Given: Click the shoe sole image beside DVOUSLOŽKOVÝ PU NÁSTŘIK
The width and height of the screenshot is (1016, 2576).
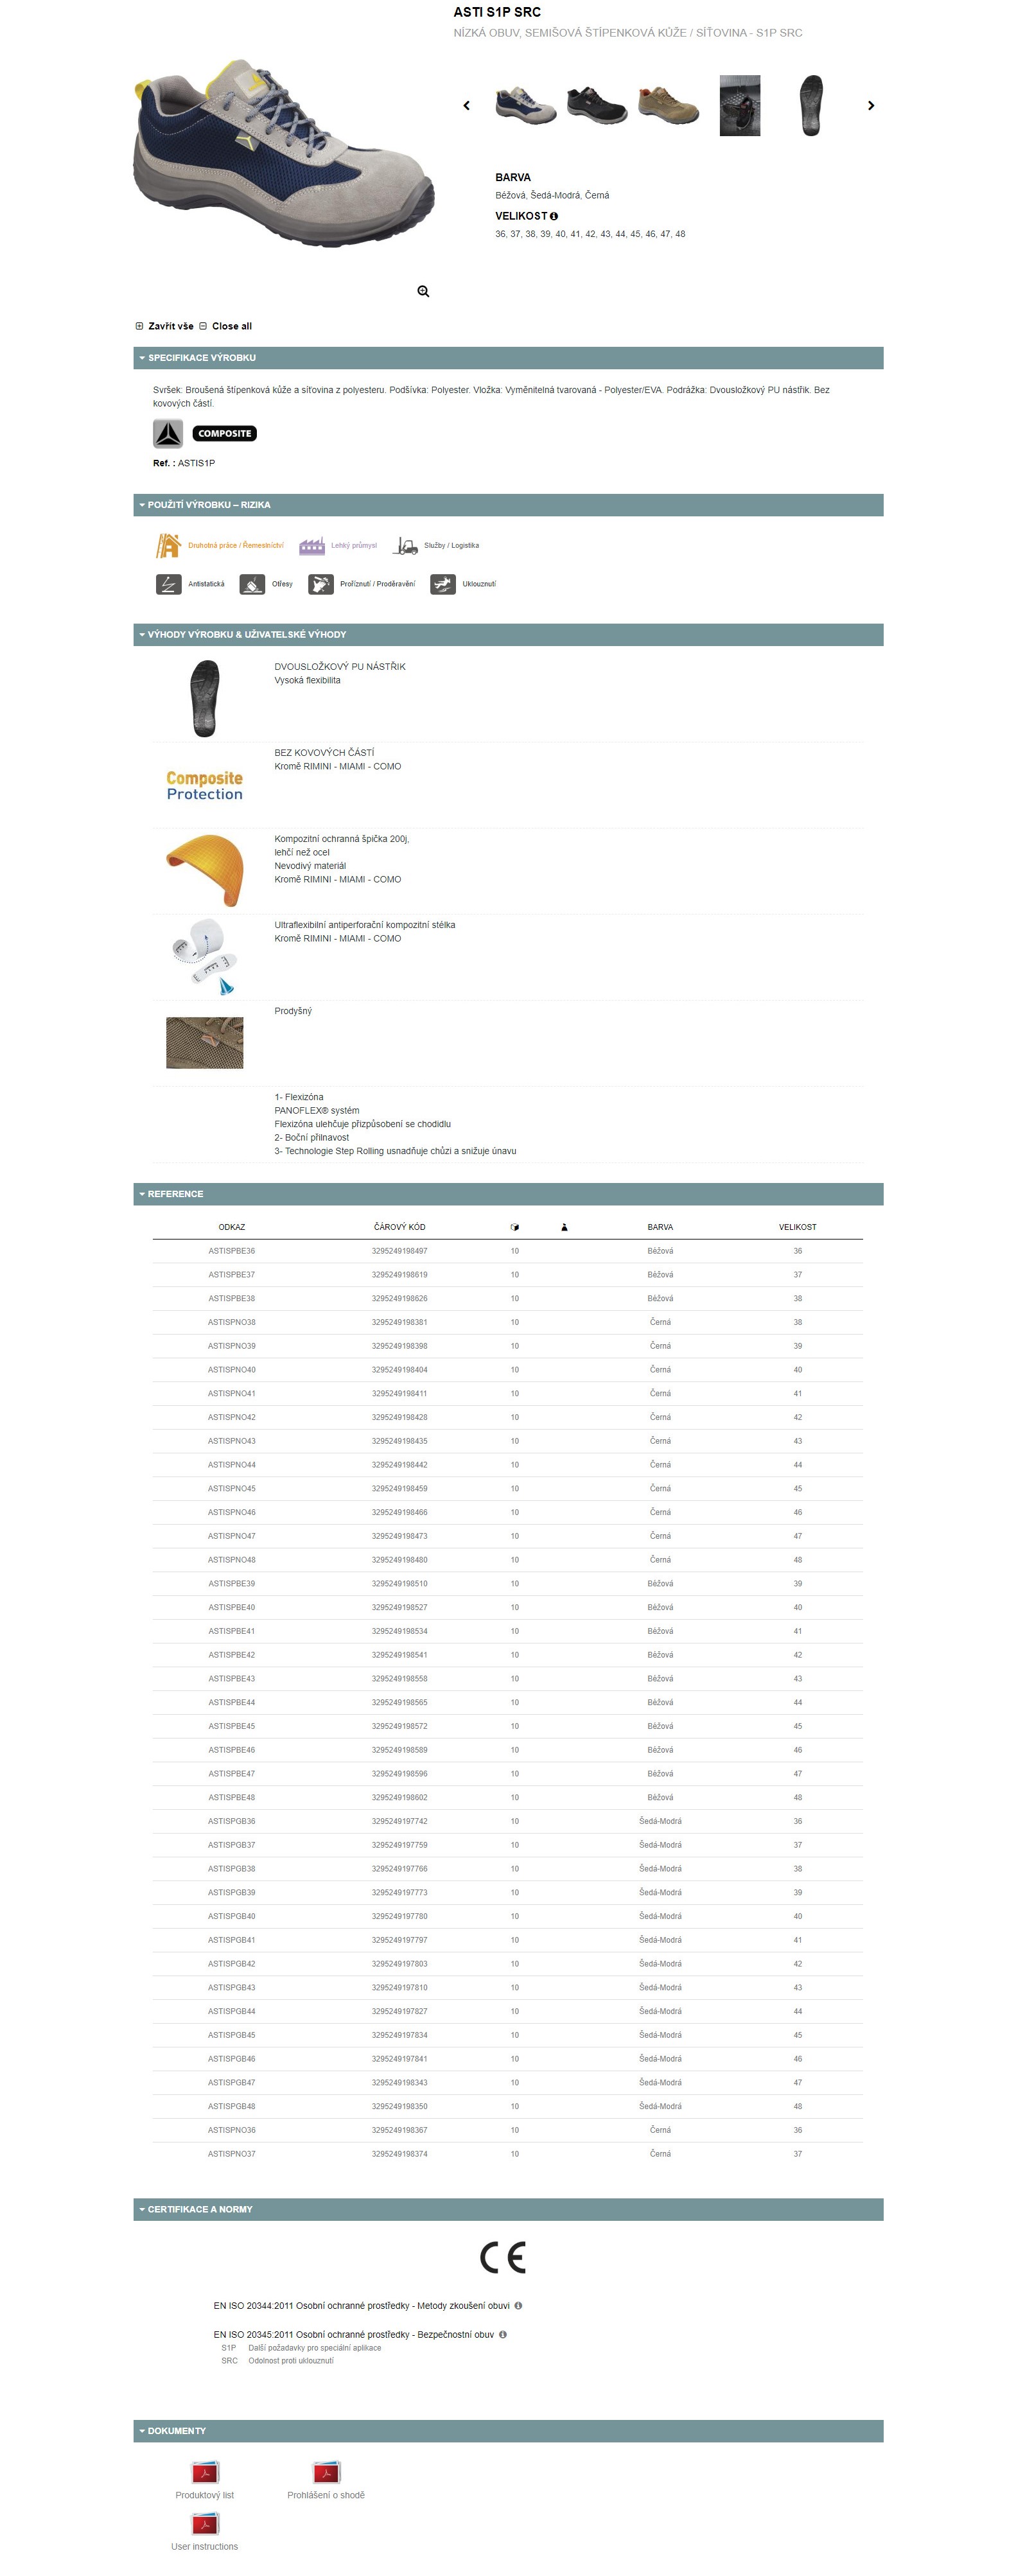Looking at the screenshot, I should click(x=205, y=698).
